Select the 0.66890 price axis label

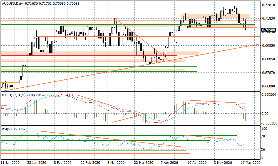tap(269, 86)
